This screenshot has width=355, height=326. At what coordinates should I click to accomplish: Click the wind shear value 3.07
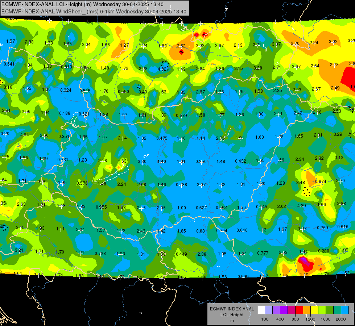pyautogui.click(x=276, y=44)
